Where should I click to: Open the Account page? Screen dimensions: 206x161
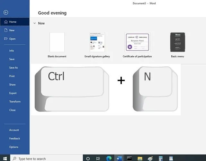tap(14, 130)
